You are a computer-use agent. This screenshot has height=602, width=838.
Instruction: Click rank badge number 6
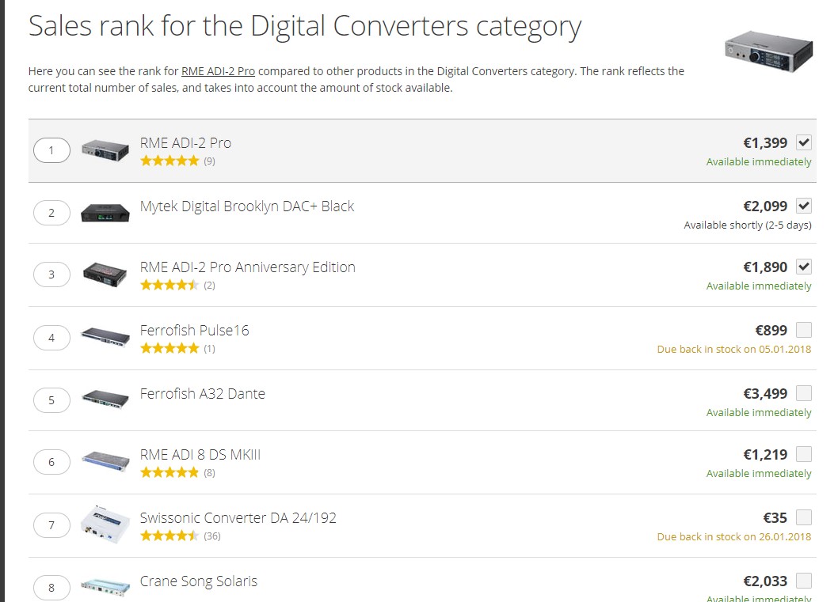(51, 462)
